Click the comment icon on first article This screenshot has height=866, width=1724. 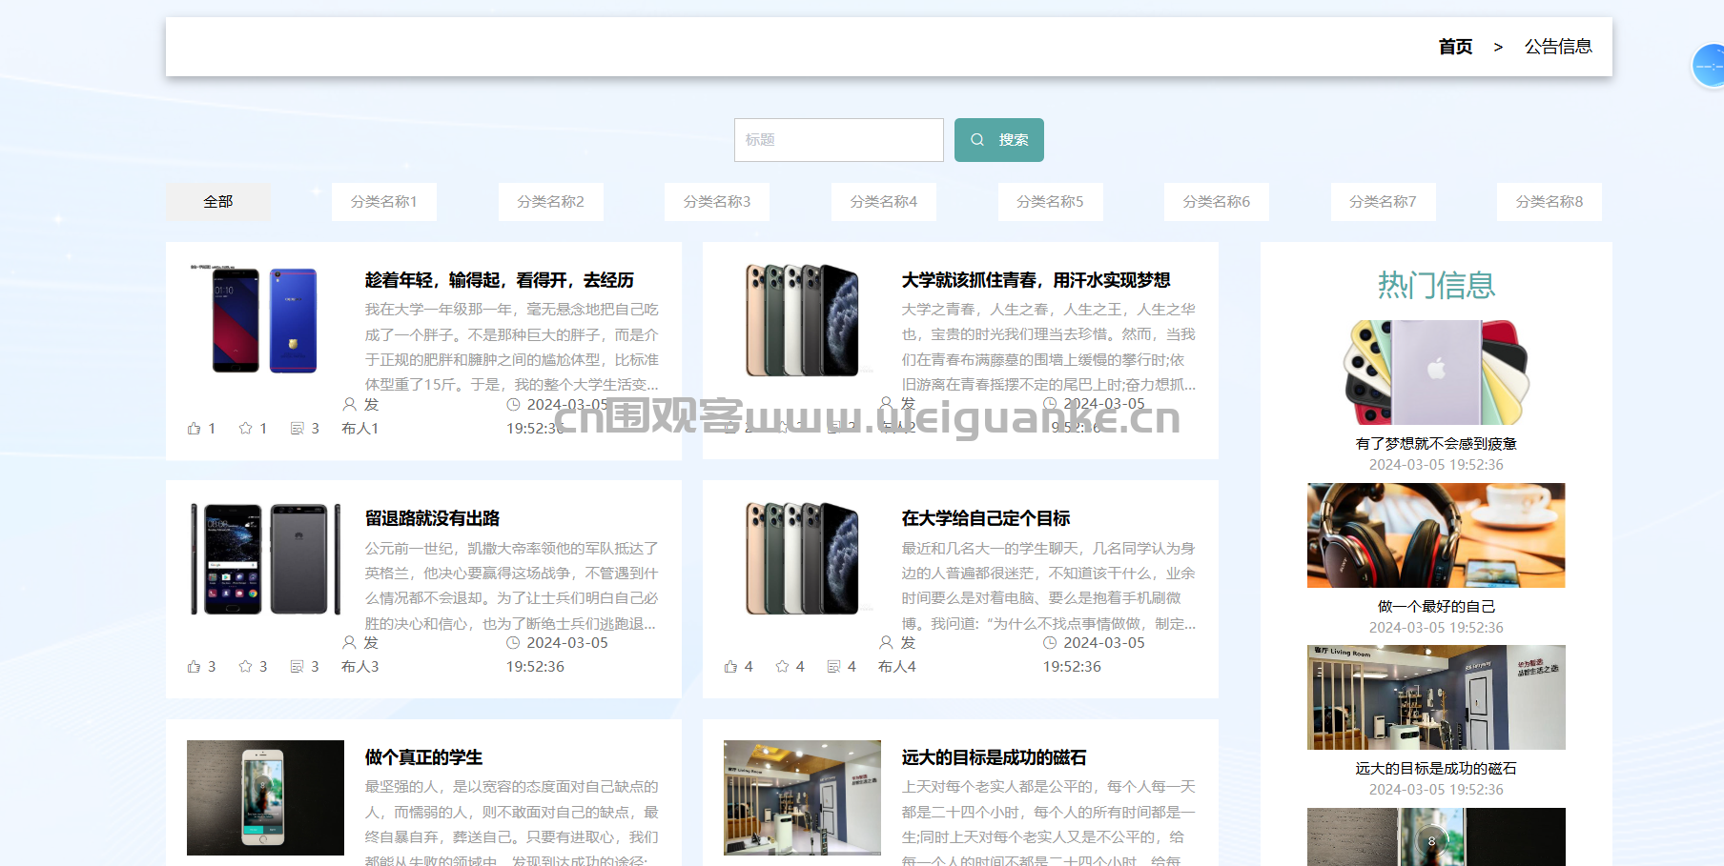(298, 429)
